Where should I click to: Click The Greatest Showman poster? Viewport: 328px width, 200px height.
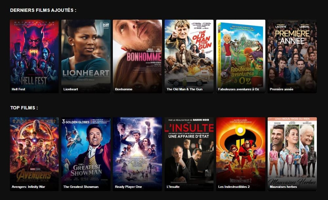pyautogui.click(x=86, y=154)
